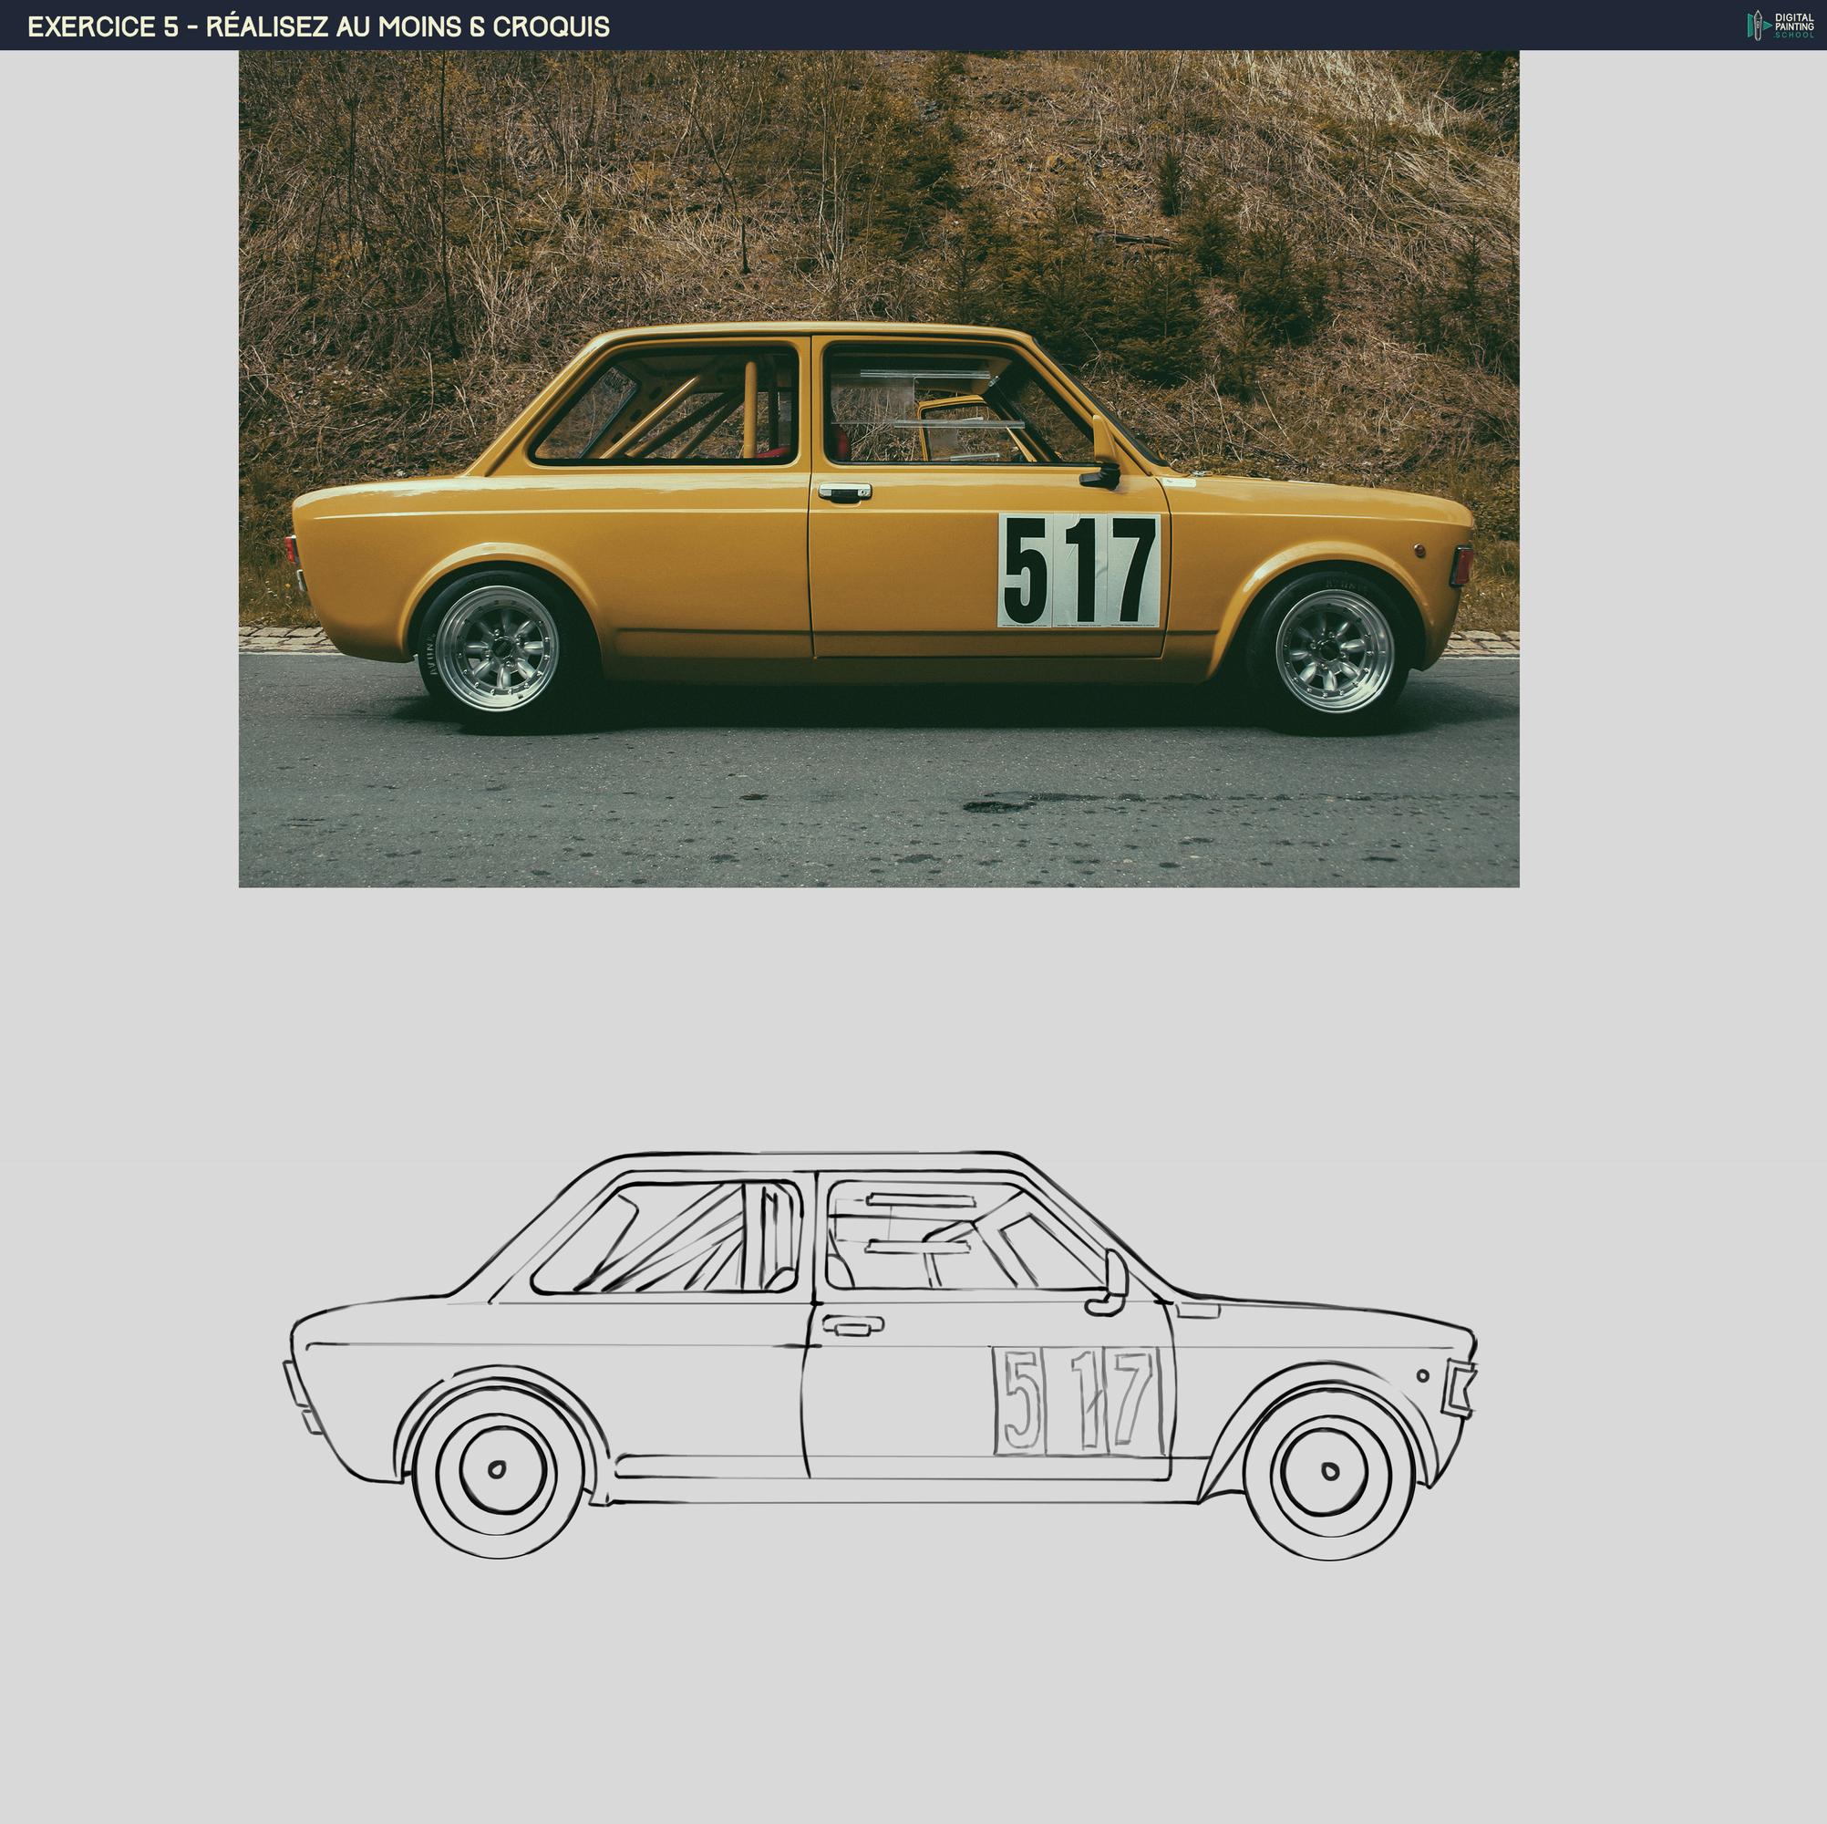Click the "DIGITAL PAINTING" logo text
1827x1824 pixels.
1795,22
